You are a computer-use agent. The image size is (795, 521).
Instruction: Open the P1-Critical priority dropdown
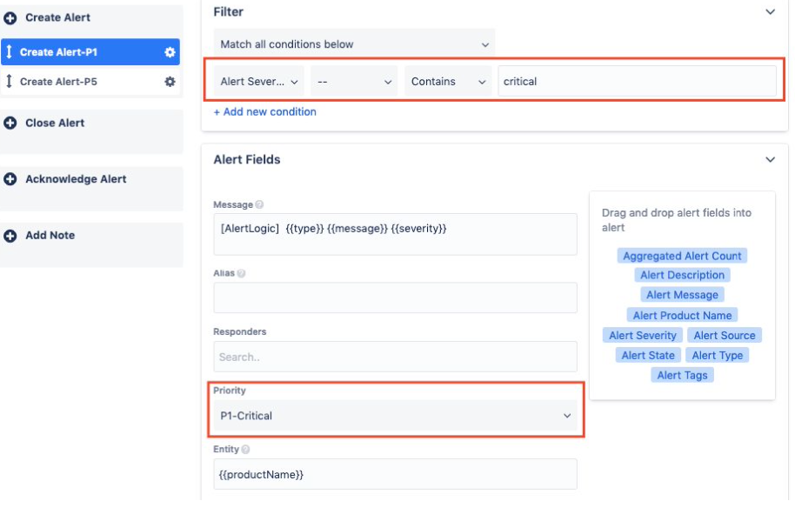point(396,416)
